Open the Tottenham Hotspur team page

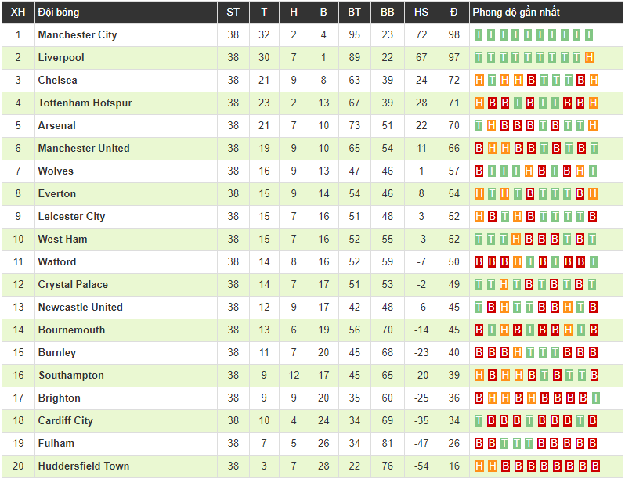click(85, 103)
